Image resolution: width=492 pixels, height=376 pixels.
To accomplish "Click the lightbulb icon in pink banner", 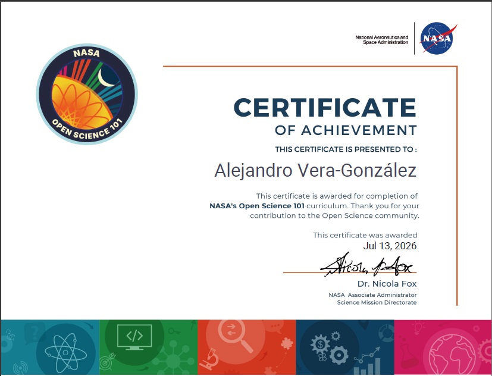I will click(418, 327).
